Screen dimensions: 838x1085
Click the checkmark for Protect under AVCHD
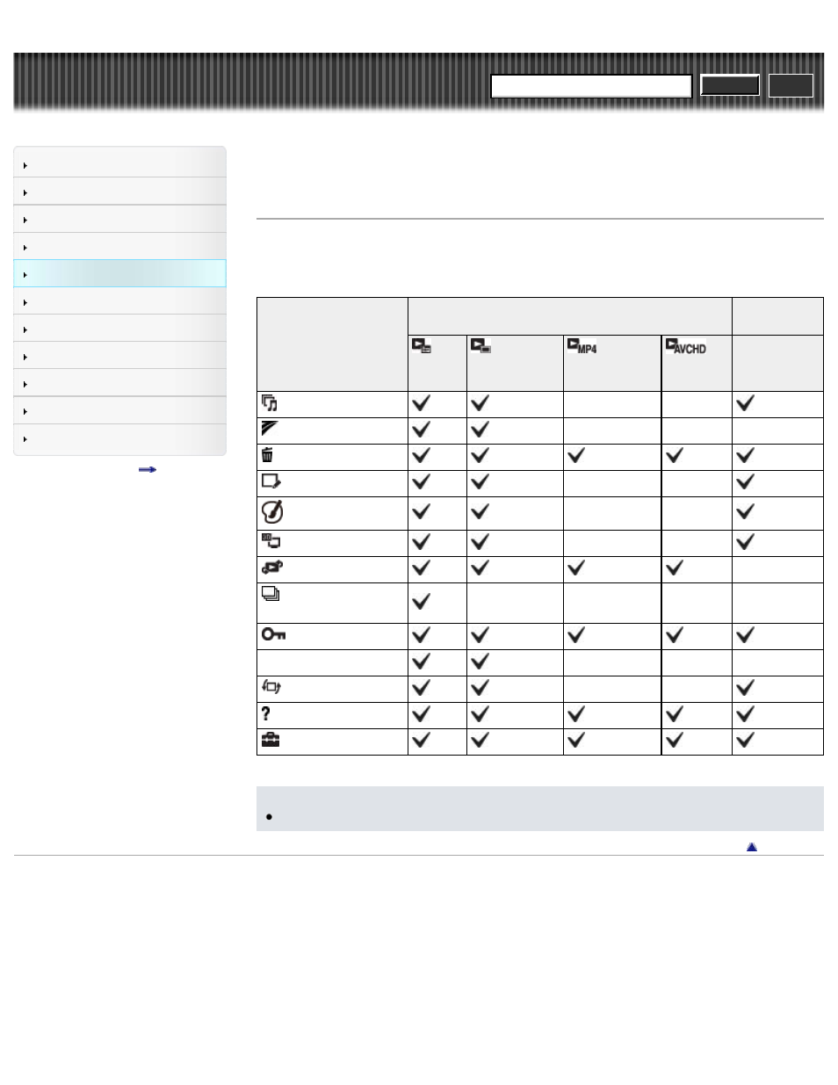click(x=675, y=634)
